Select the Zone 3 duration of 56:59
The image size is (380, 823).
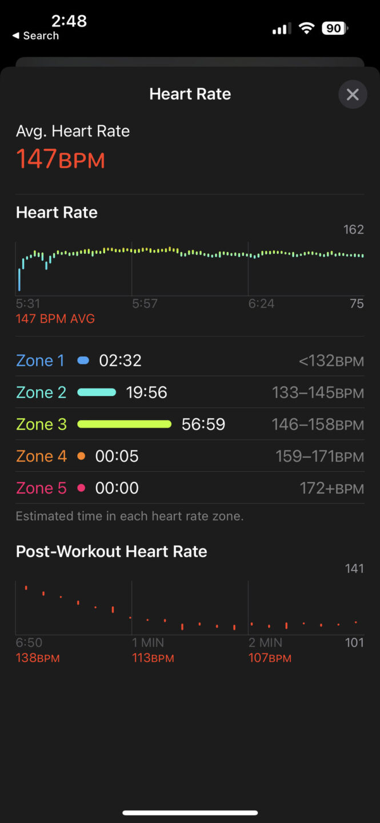pos(203,424)
